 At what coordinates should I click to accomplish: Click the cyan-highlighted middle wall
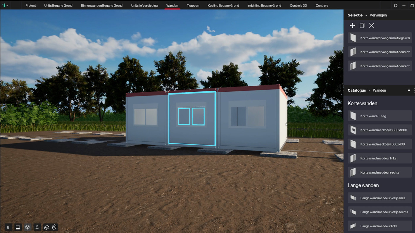pyautogui.click(x=192, y=118)
